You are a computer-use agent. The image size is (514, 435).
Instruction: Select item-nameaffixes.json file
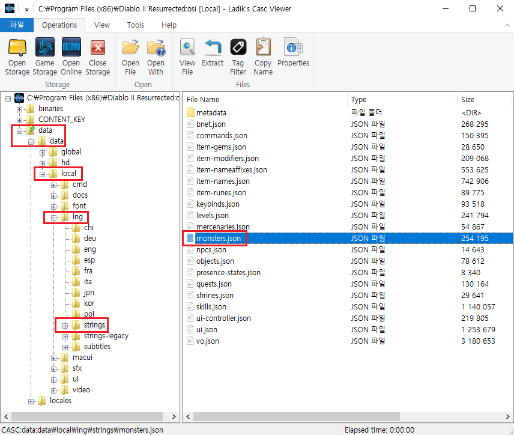point(231,169)
